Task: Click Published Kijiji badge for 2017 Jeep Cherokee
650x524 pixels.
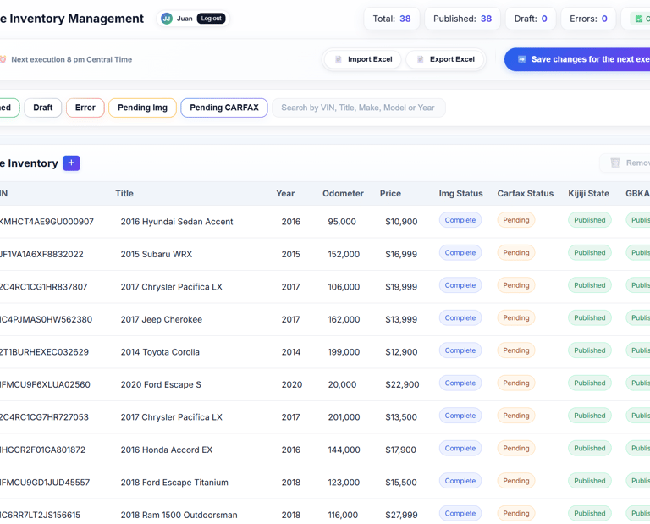Action: click(590, 318)
